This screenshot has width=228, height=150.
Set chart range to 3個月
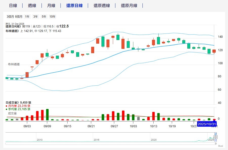tap(10, 17)
